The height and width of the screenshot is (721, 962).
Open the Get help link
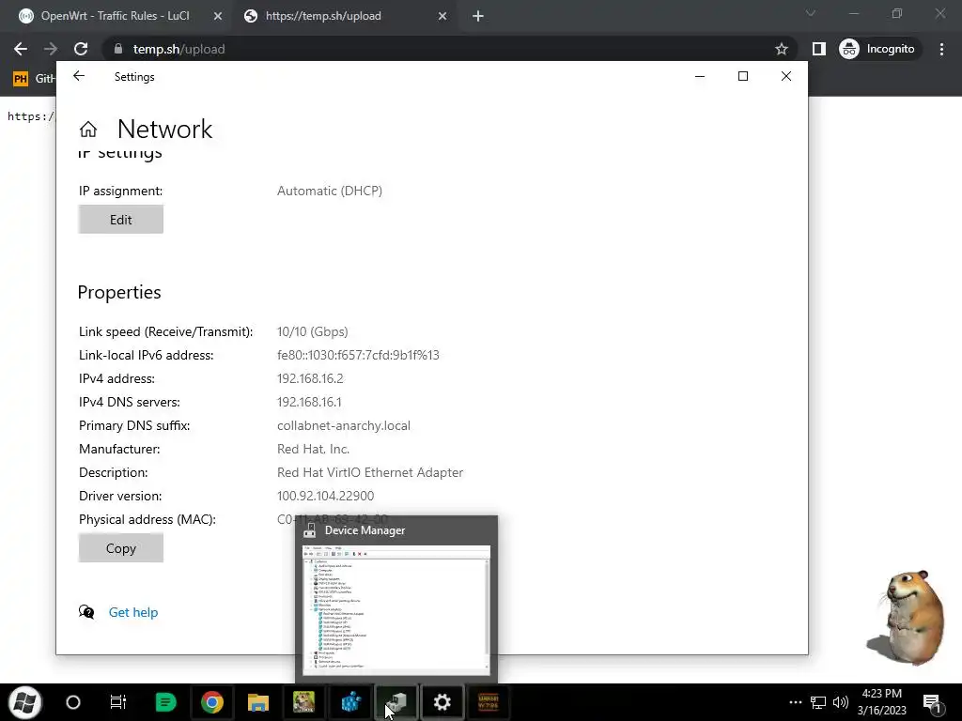[133, 612]
